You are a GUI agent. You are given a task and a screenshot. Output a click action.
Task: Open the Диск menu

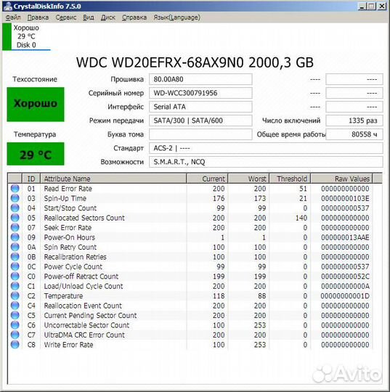pos(107,17)
